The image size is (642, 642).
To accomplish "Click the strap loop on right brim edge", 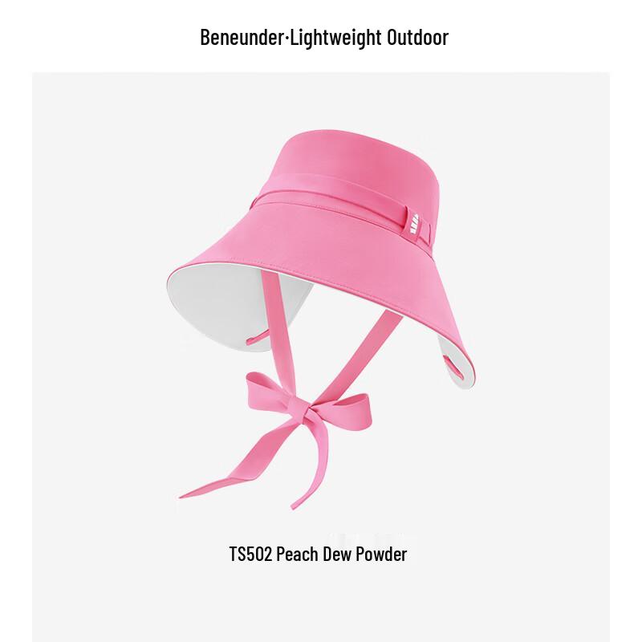I will [x=453, y=366].
